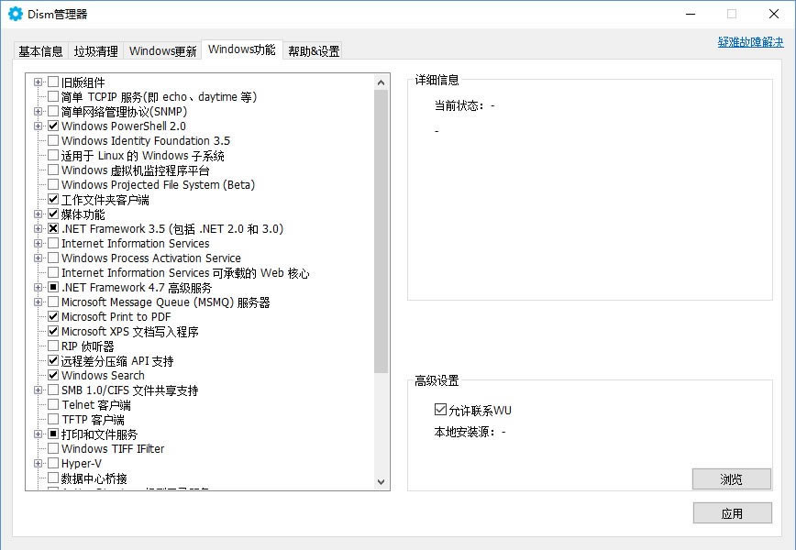Select Internet Information Services 可承载的 Web 核心 row

coord(185,273)
